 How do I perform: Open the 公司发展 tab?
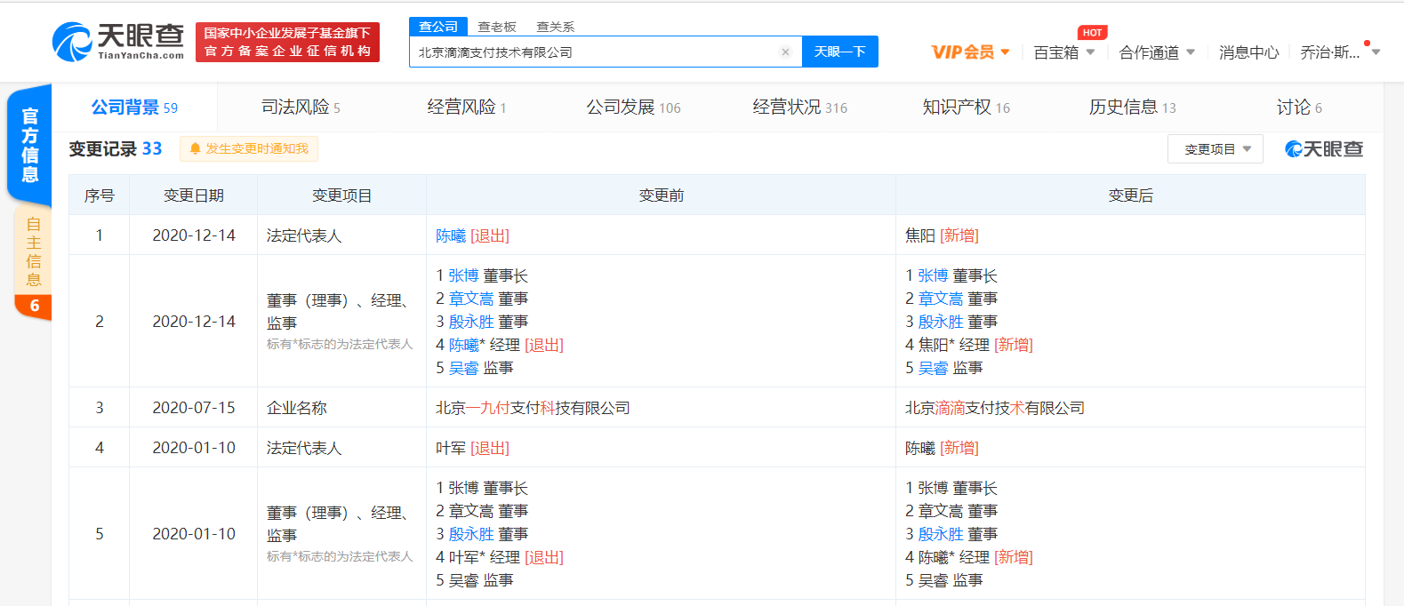point(633,108)
